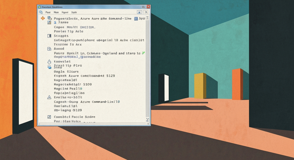Select the 'Poptapnieglibe' row
Image resolution: width=294 pixels, height=160 pixels.
coord(69,93)
